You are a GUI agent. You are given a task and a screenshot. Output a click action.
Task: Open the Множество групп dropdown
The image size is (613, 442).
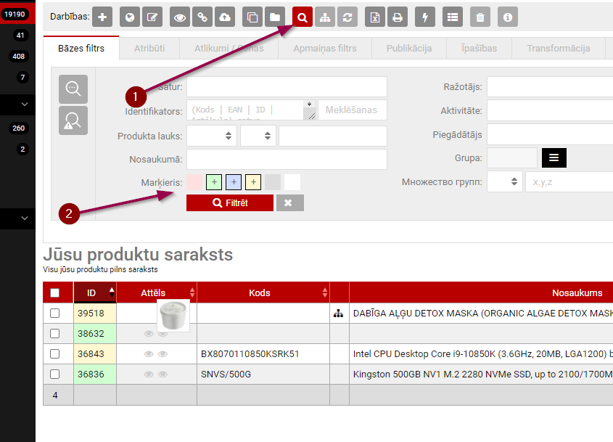tap(504, 181)
